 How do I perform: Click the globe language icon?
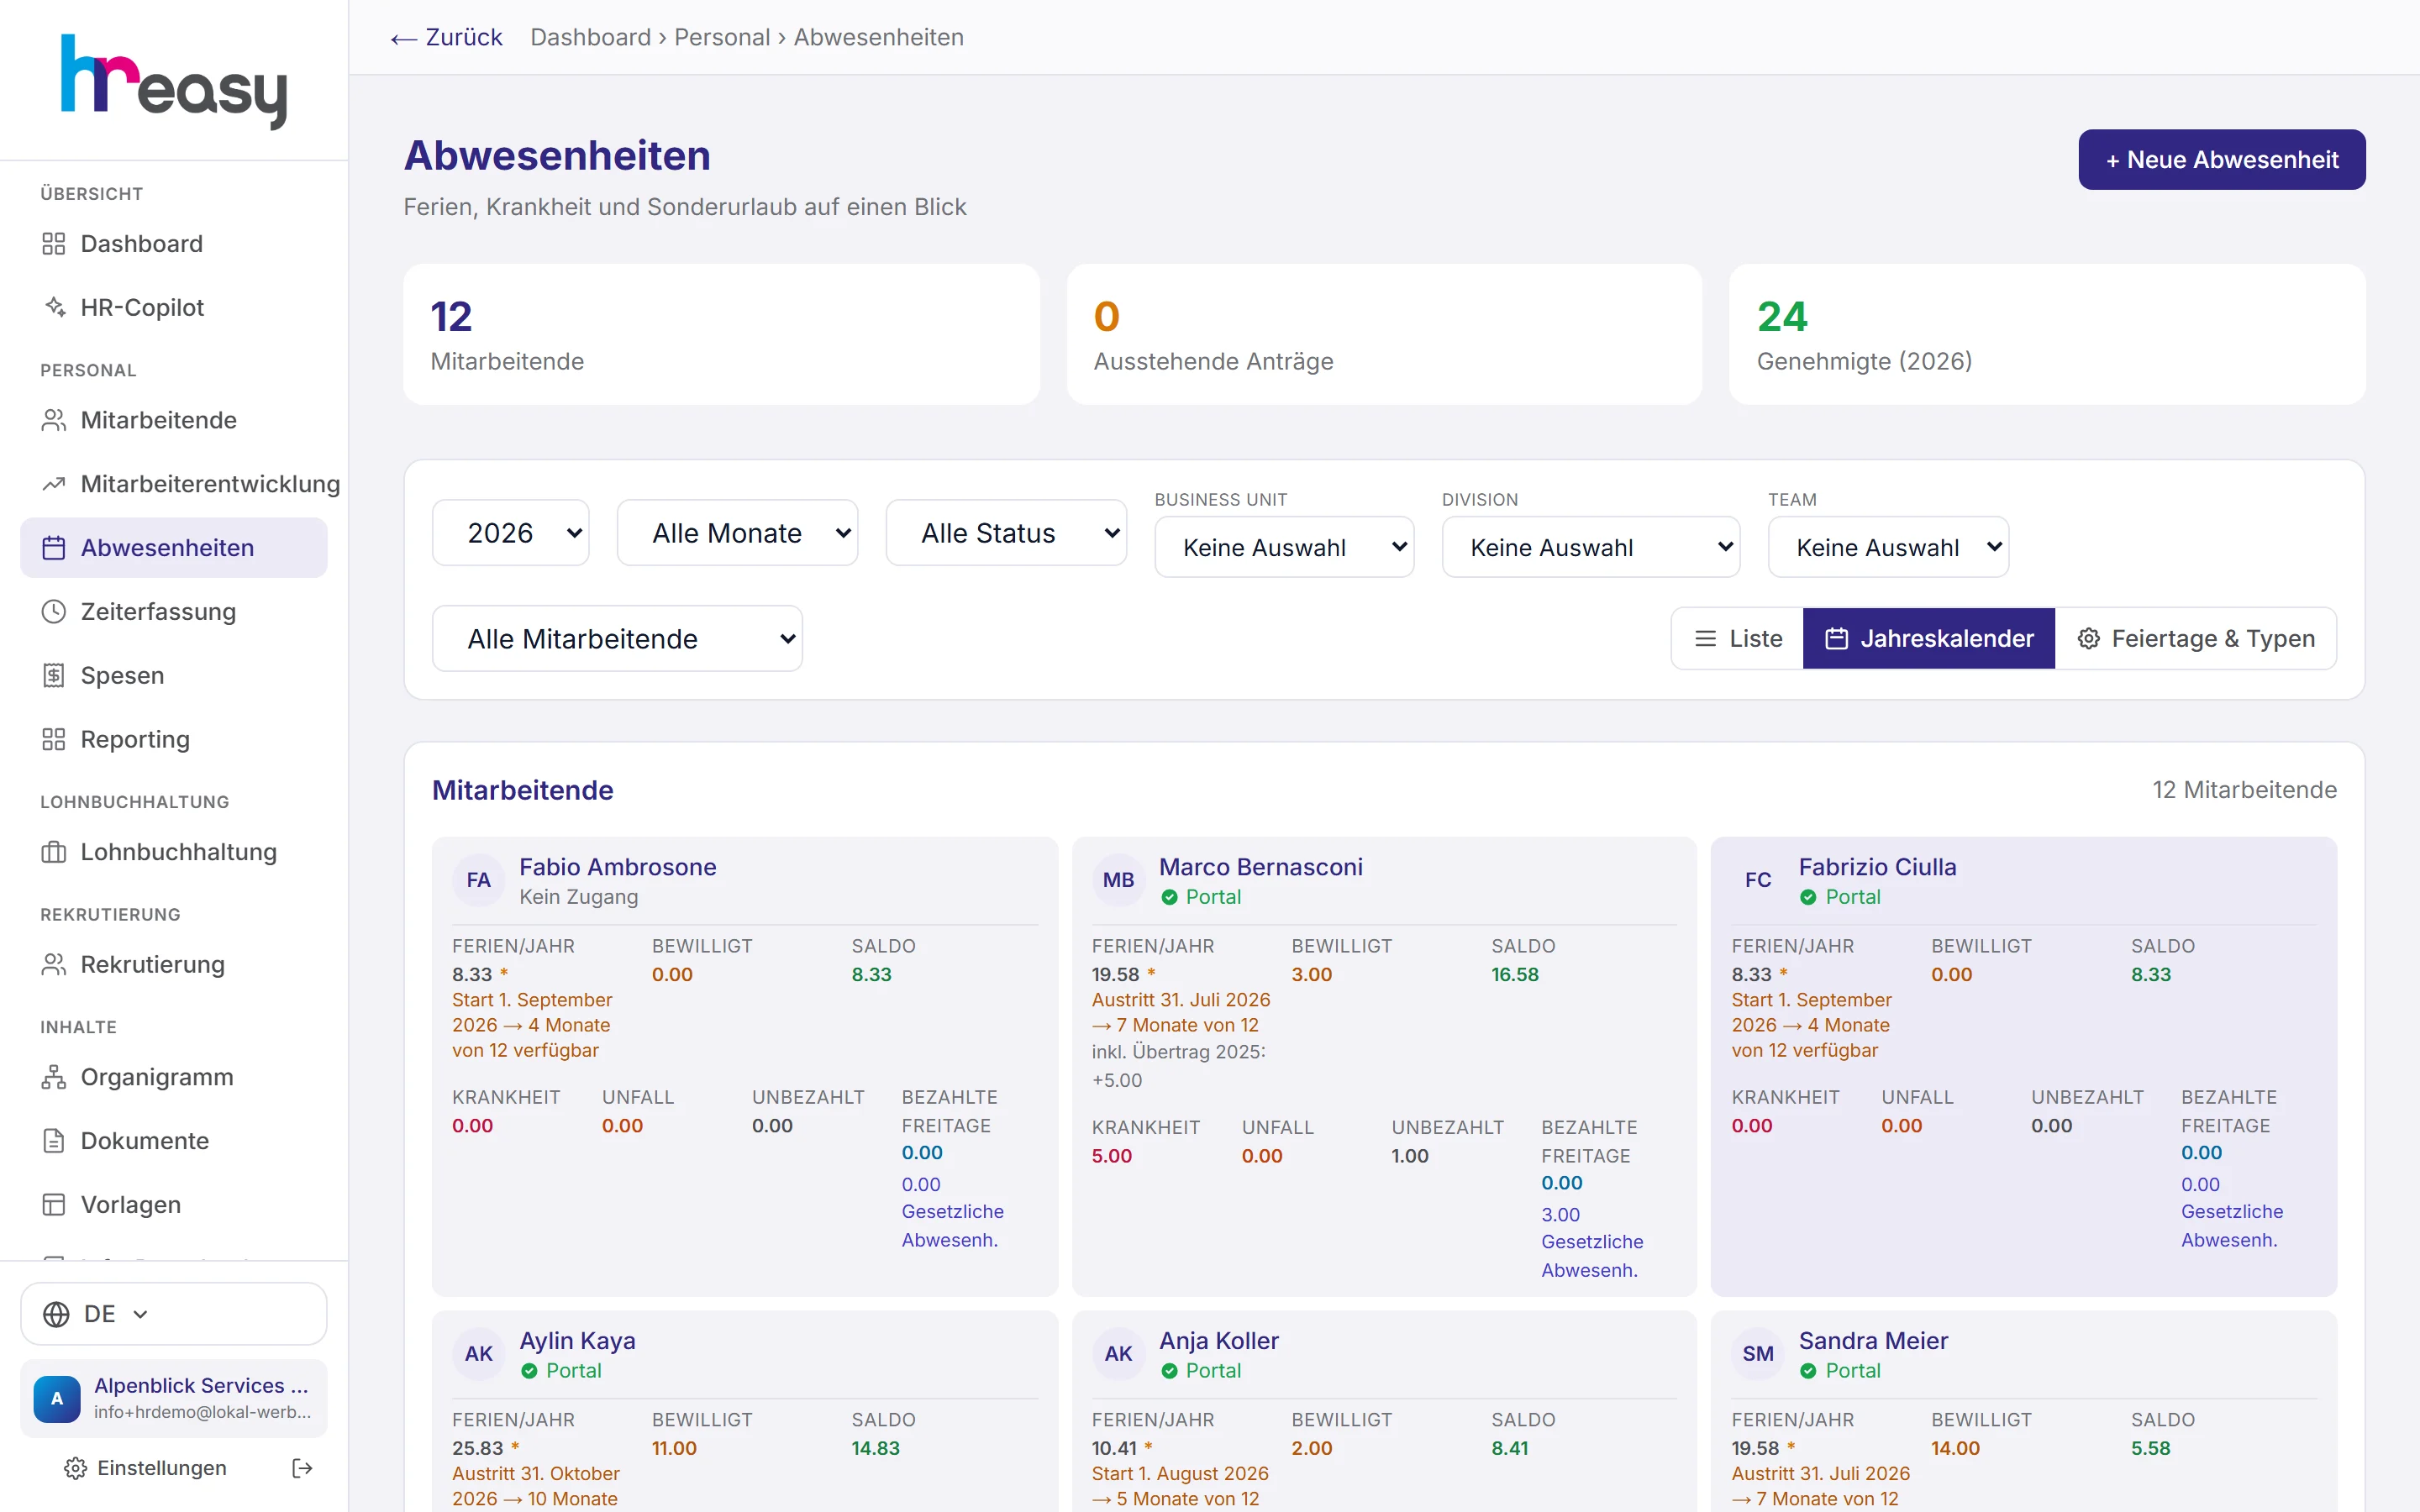click(57, 1314)
